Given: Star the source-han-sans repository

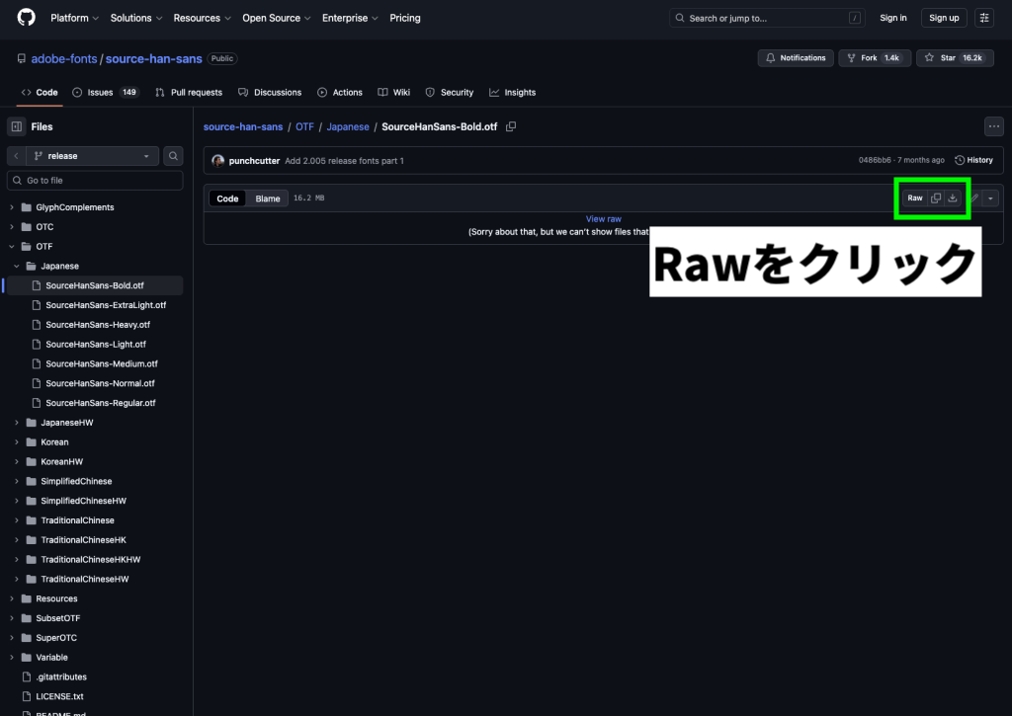Looking at the screenshot, I should (x=954, y=58).
